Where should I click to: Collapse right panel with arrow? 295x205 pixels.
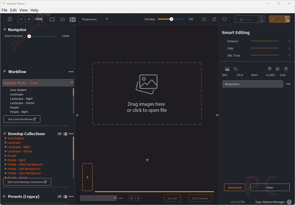click(218, 115)
